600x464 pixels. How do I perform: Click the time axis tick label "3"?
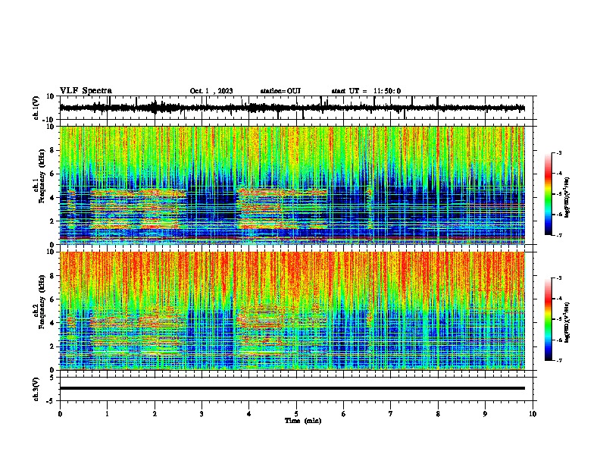(x=202, y=414)
